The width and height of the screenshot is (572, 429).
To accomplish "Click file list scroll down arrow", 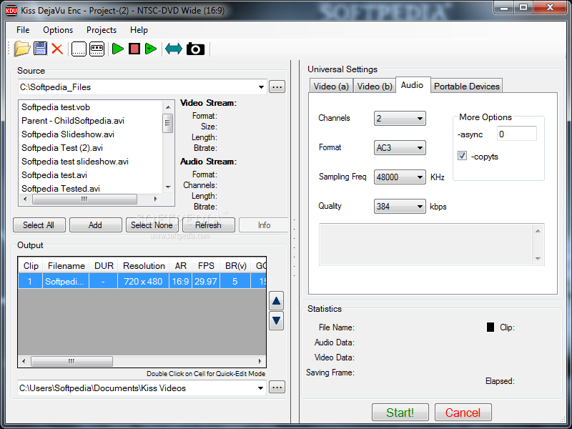I will pos(168,187).
